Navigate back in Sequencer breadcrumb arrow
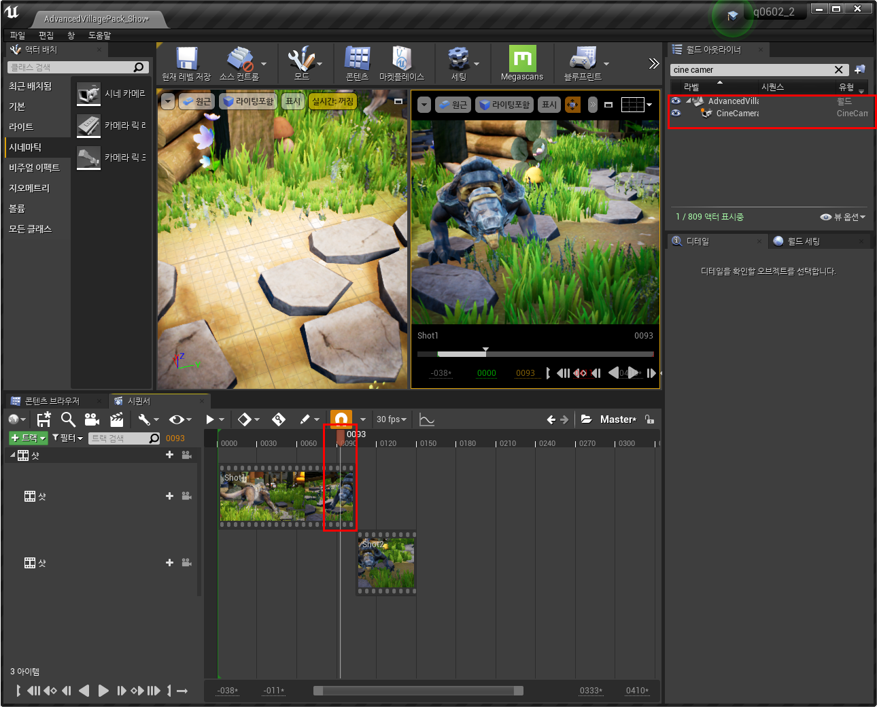877x707 pixels. tap(551, 419)
